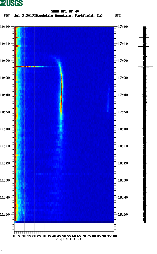This screenshot has width=157, height=254.
Task: Click the 17:00 UTC time label
Action: tap(123, 26)
